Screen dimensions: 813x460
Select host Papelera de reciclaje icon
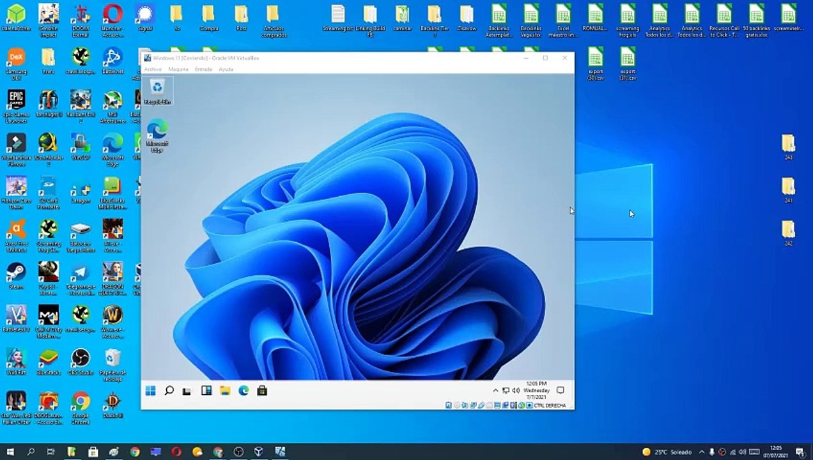(112, 365)
